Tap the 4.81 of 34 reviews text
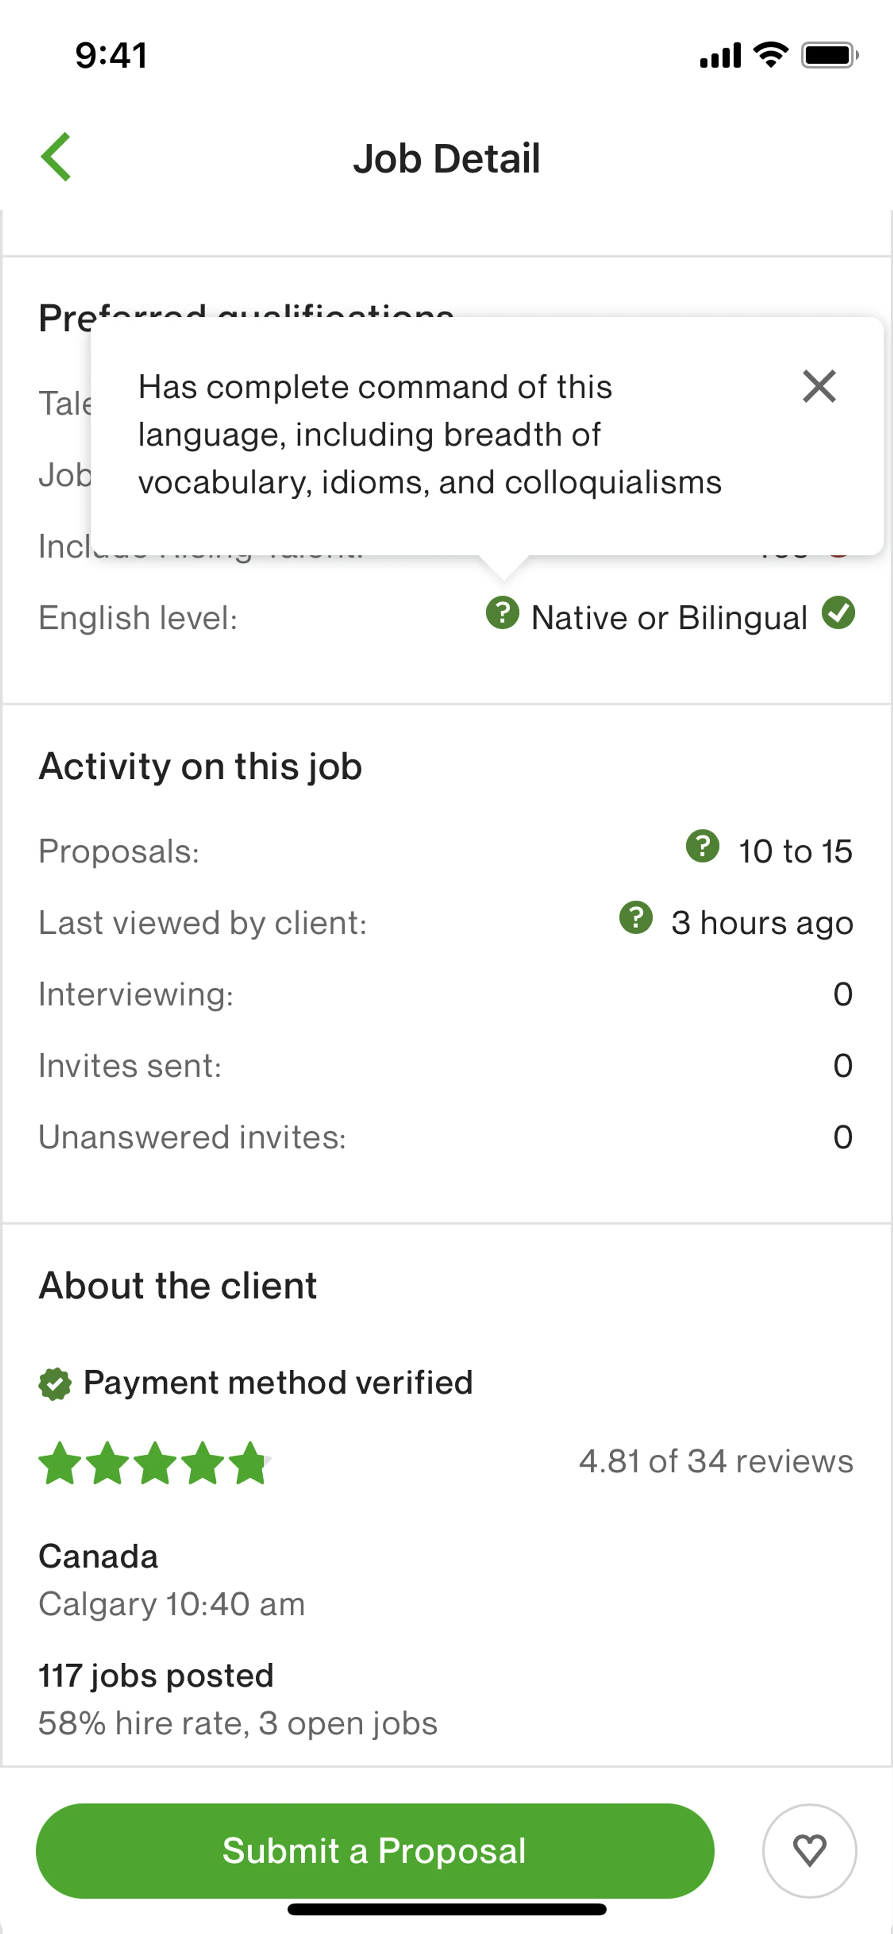 click(715, 1461)
